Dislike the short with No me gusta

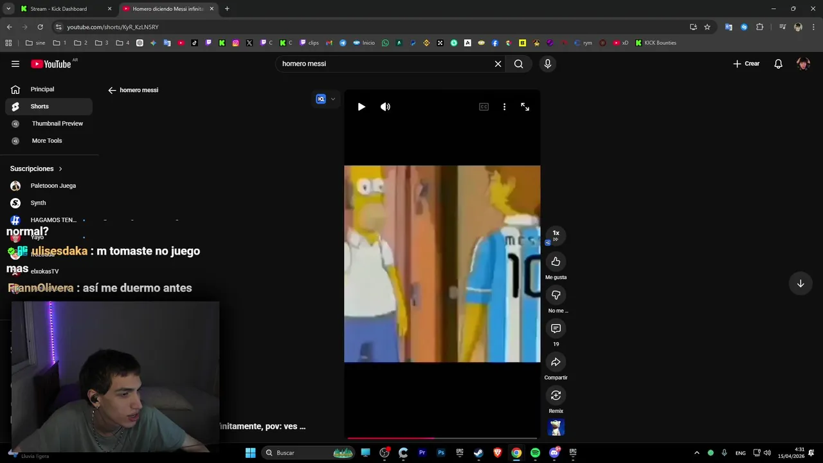(x=556, y=295)
